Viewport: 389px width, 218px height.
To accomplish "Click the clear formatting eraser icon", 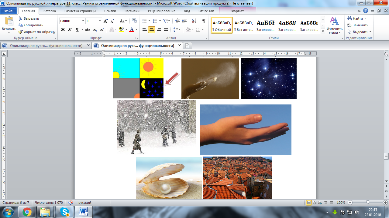I will click(x=135, y=21).
